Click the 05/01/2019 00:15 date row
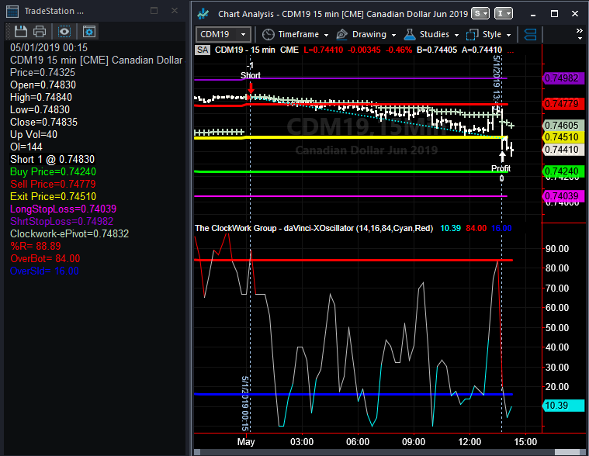589x456 pixels. tap(49, 47)
